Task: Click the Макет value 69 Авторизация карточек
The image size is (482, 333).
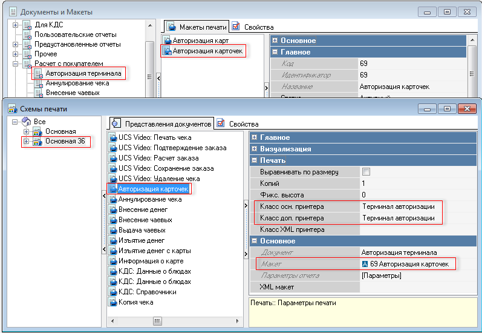Action: (409, 264)
